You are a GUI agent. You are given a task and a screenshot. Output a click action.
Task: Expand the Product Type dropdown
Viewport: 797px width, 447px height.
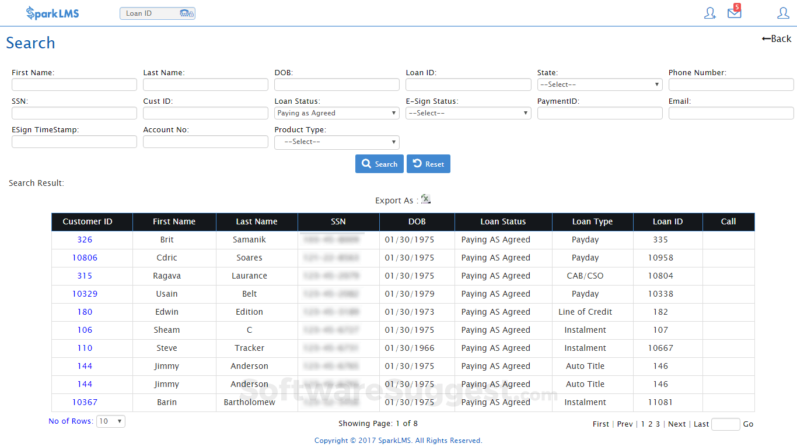337,142
